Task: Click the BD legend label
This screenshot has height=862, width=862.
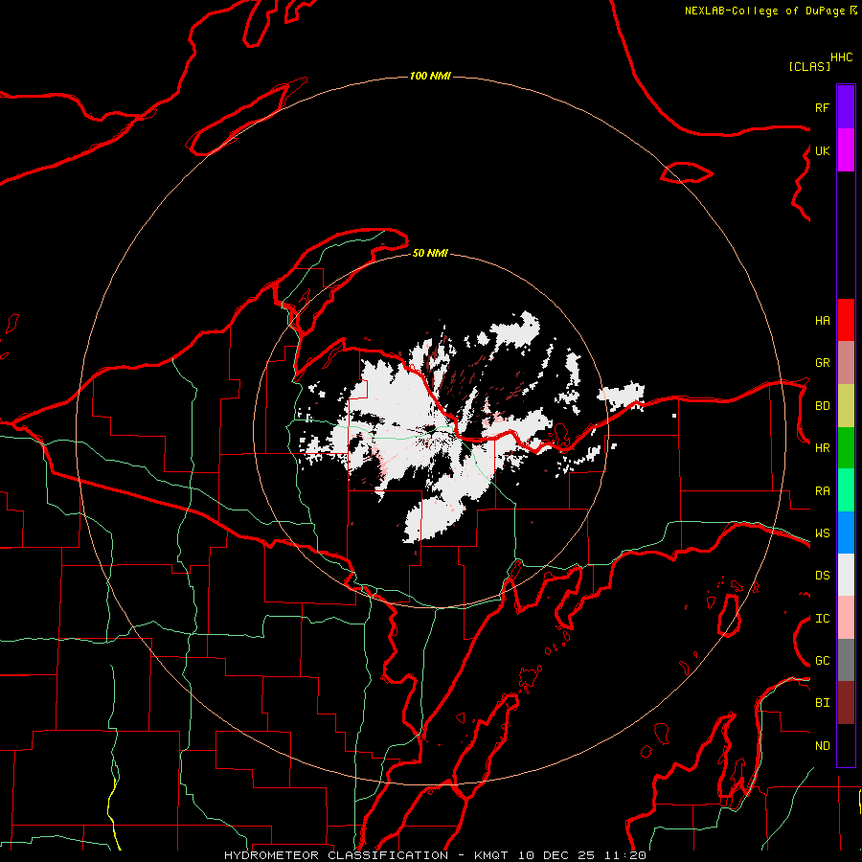Action: point(822,406)
